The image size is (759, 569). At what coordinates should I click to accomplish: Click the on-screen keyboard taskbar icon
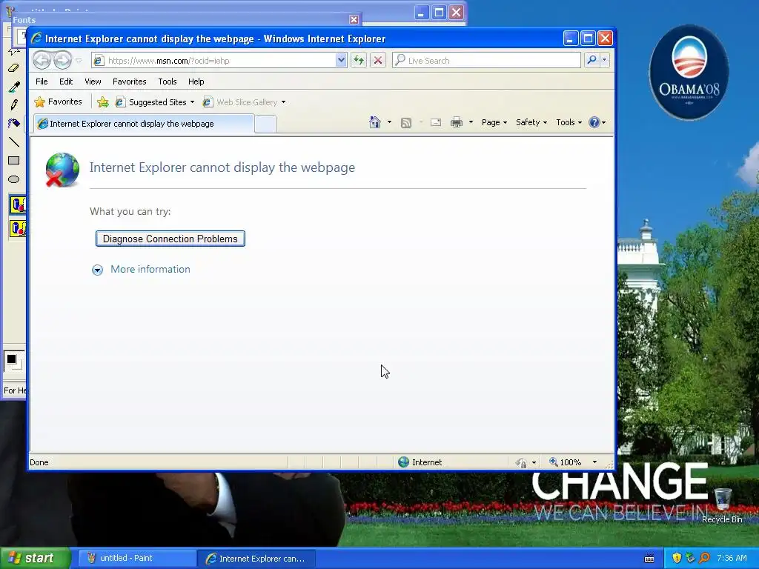point(649,559)
